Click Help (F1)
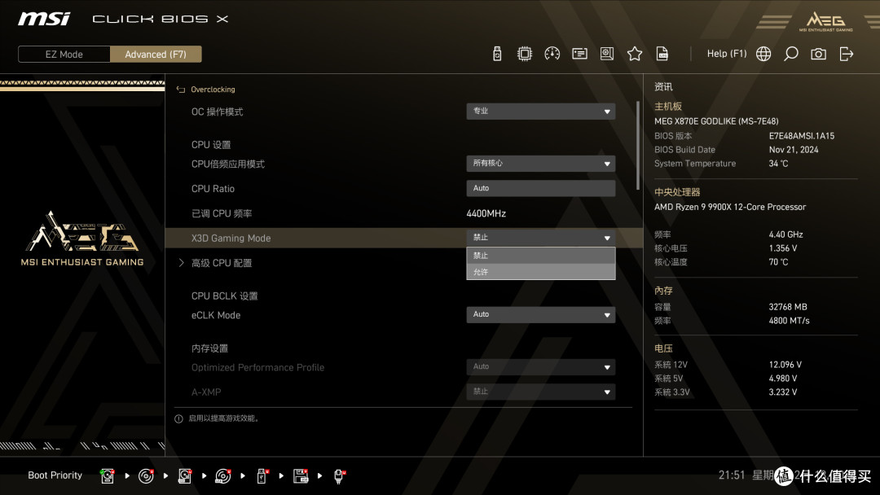The width and height of the screenshot is (880, 495). [727, 54]
